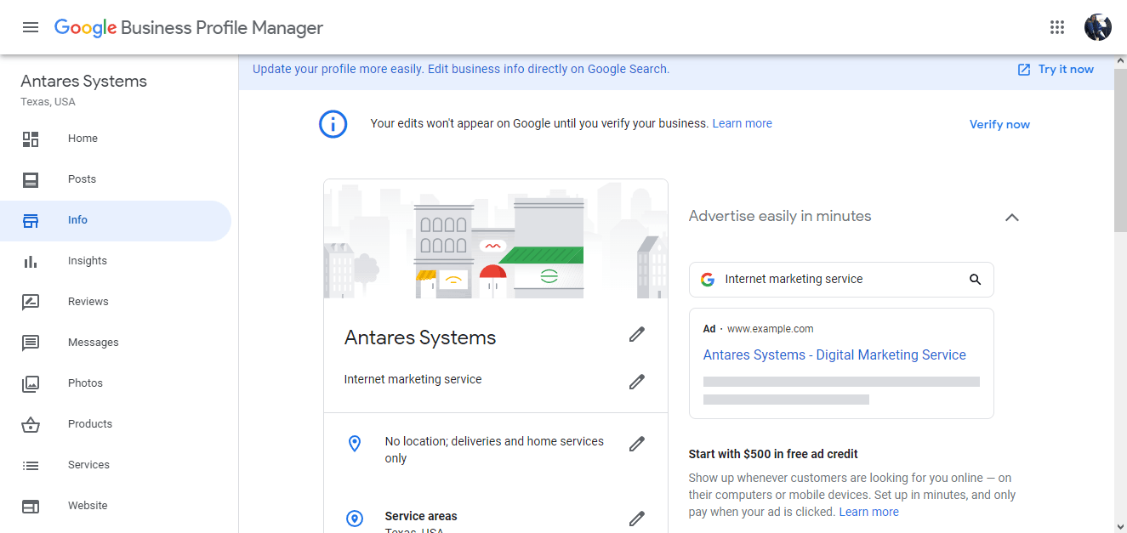
Task: Click the Service areas label
Action: tap(421, 516)
